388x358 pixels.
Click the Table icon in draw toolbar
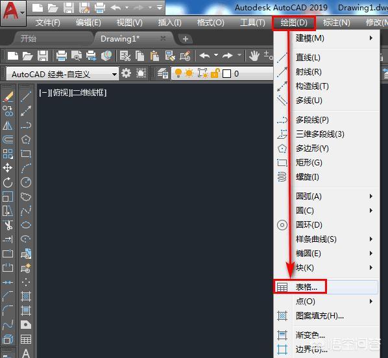(x=26, y=339)
